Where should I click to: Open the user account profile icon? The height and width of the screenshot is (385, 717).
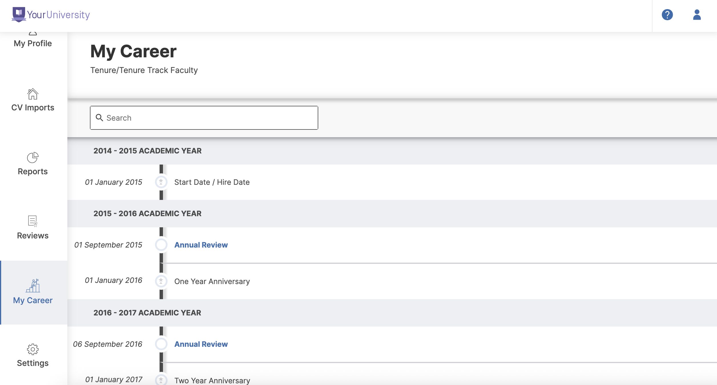point(697,15)
